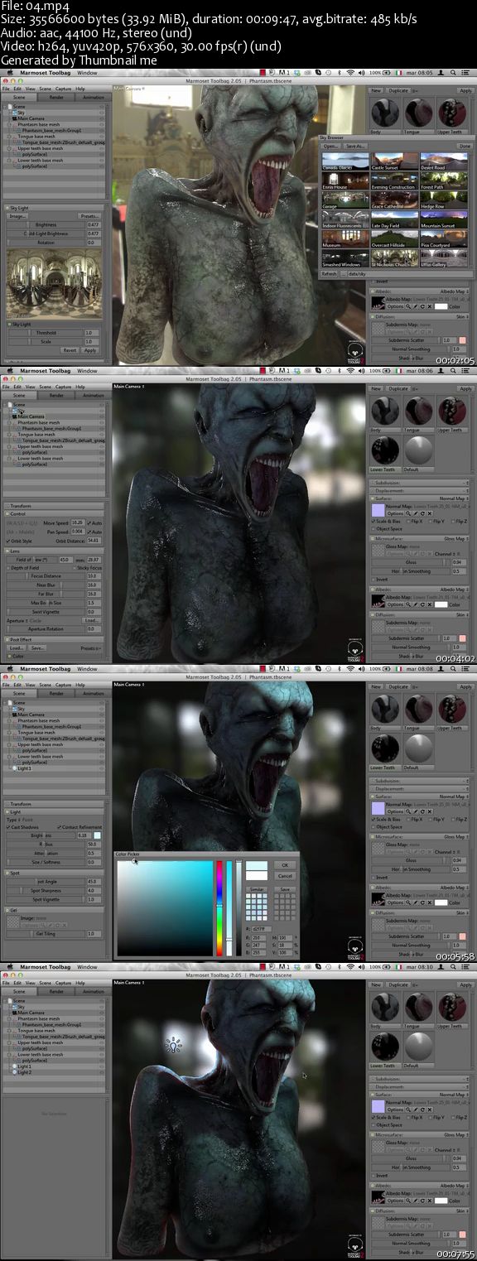The image size is (477, 1261).
Task: Switch to the Animation tab in the 00:04:02 frame
Action: click(94, 396)
